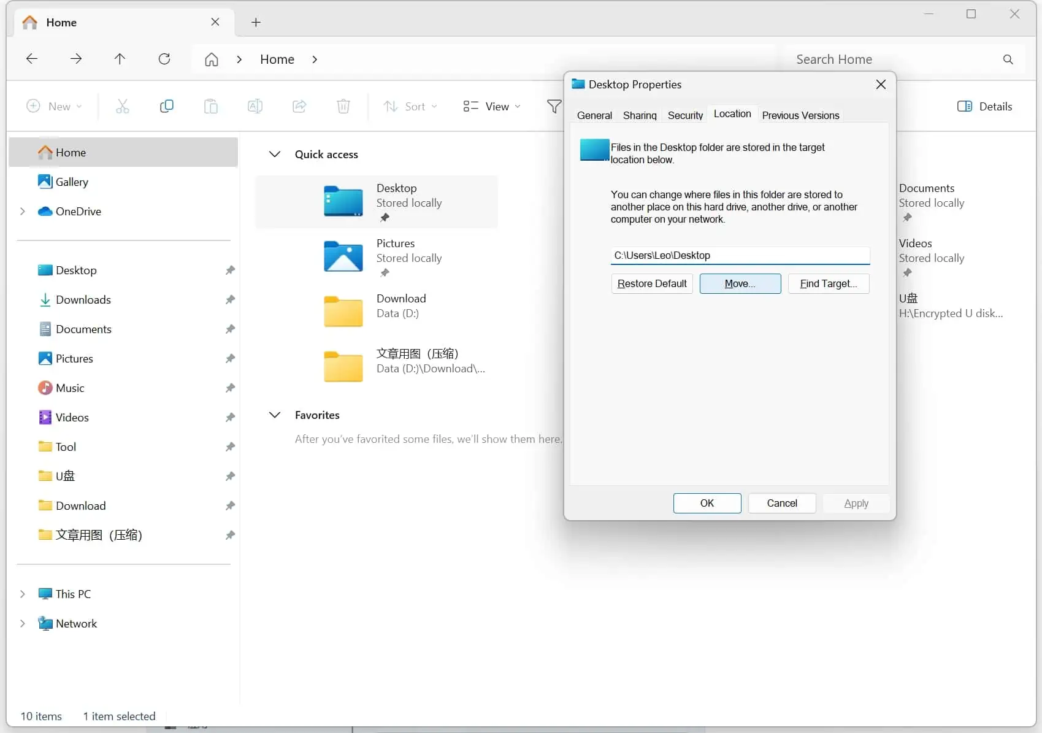Click the Up arrow navigation icon
1042x733 pixels.
tap(120, 59)
